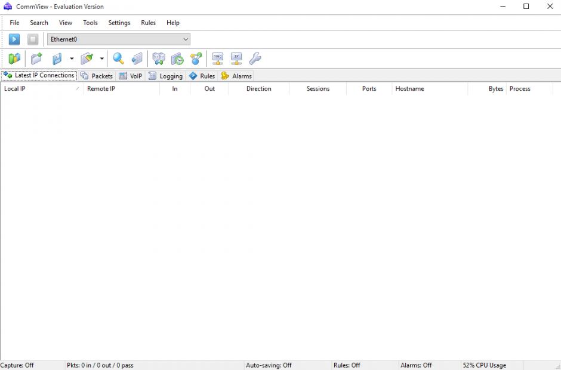
Task: Click the CommView app icon in title bar
Action: coord(8,7)
